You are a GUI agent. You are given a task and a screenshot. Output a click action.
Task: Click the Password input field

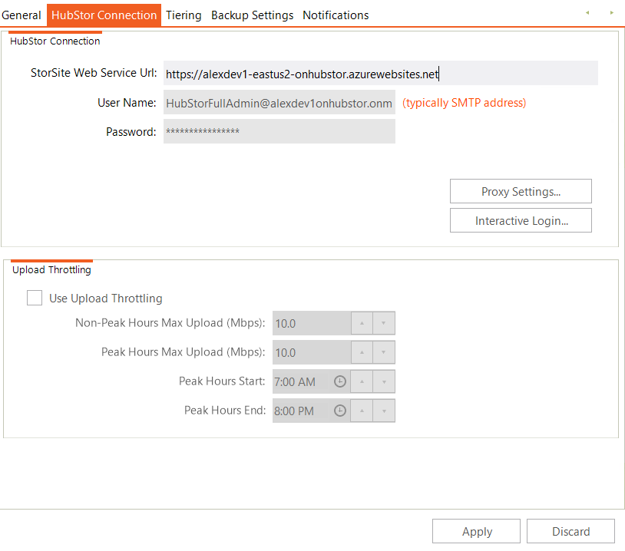coord(279,131)
